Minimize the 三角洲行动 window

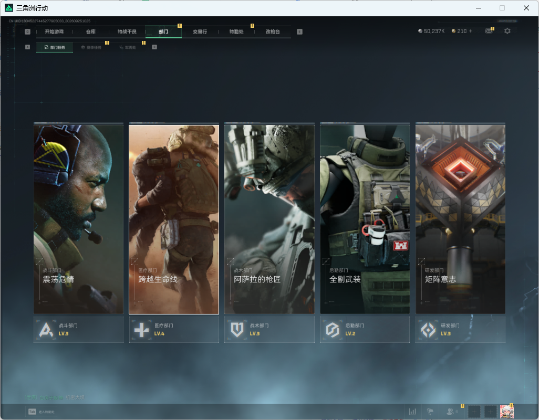pos(479,8)
